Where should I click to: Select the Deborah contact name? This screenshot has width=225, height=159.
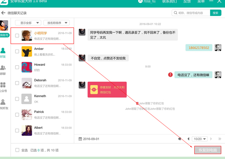40,80
